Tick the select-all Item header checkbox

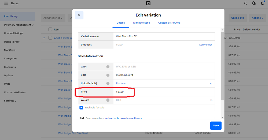(x=50, y=29)
